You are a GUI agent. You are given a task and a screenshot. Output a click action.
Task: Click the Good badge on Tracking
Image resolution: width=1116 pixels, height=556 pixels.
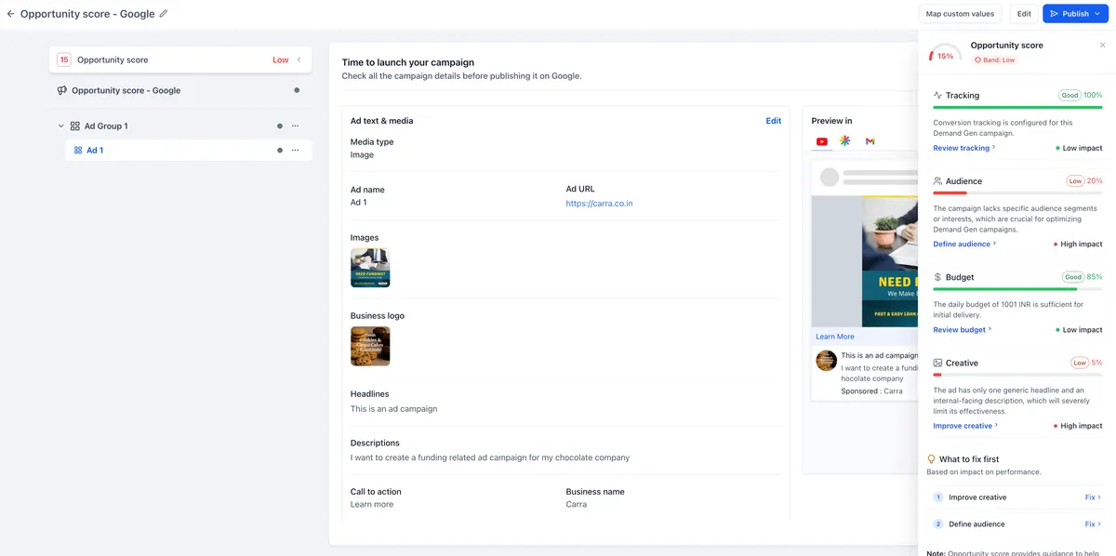1069,95
